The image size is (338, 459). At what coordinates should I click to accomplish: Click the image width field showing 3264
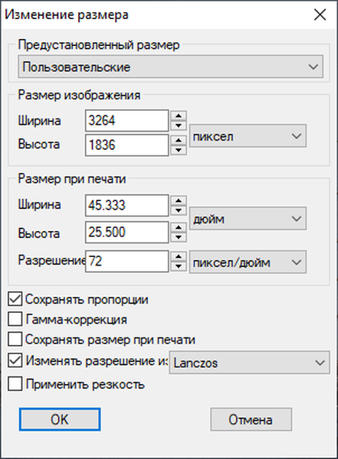pyautogui.click(x=126, y=121)
